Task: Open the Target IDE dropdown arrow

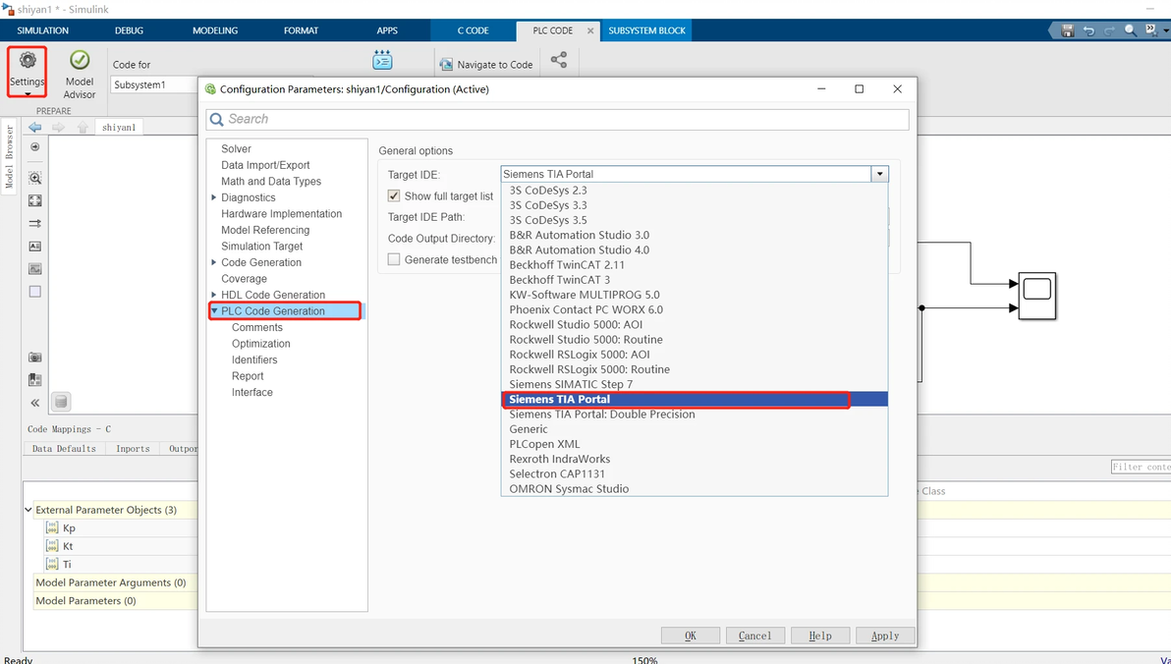Action: click(880, 174)
